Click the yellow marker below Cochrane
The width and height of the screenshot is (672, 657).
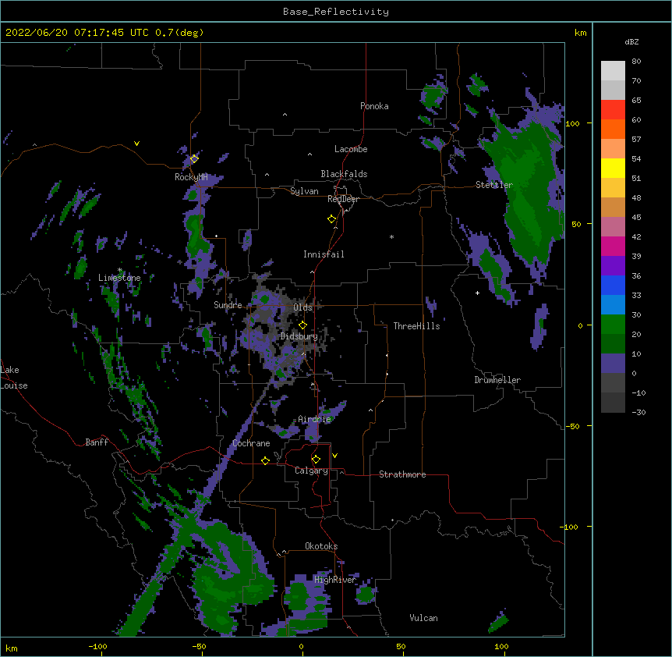pyautogui.click(x=265, y=460)
